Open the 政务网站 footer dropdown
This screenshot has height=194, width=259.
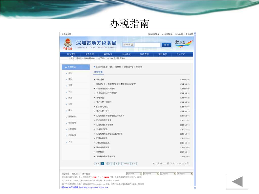tap(151, 174)
